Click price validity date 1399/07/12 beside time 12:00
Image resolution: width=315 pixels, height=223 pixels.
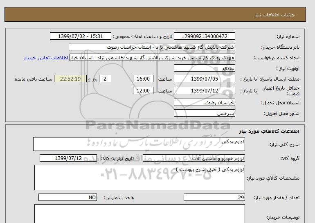click(x=205, y=90)
